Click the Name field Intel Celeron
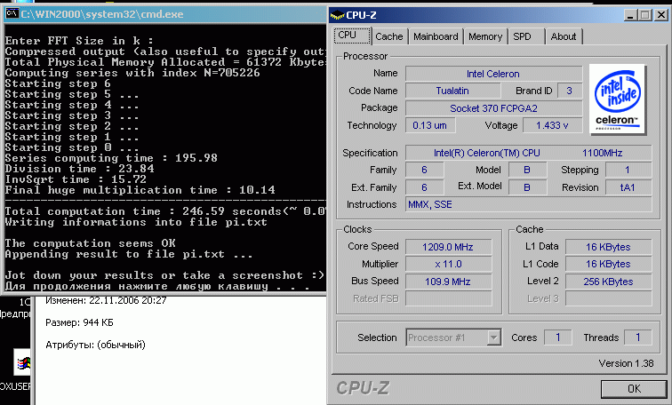Image resolution: width=672 pixels, height=405 pixels. point(493,74)
